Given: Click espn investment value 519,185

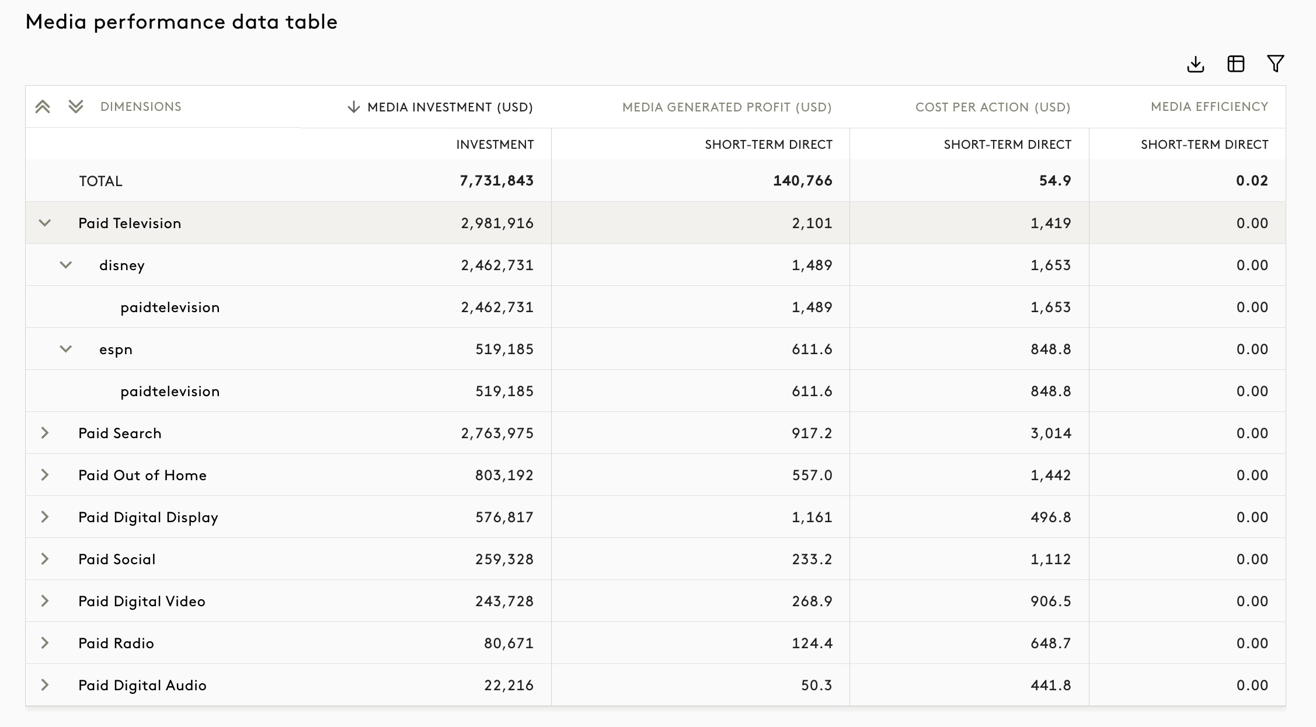Looking at the screenshot, I should click(504, 349).
